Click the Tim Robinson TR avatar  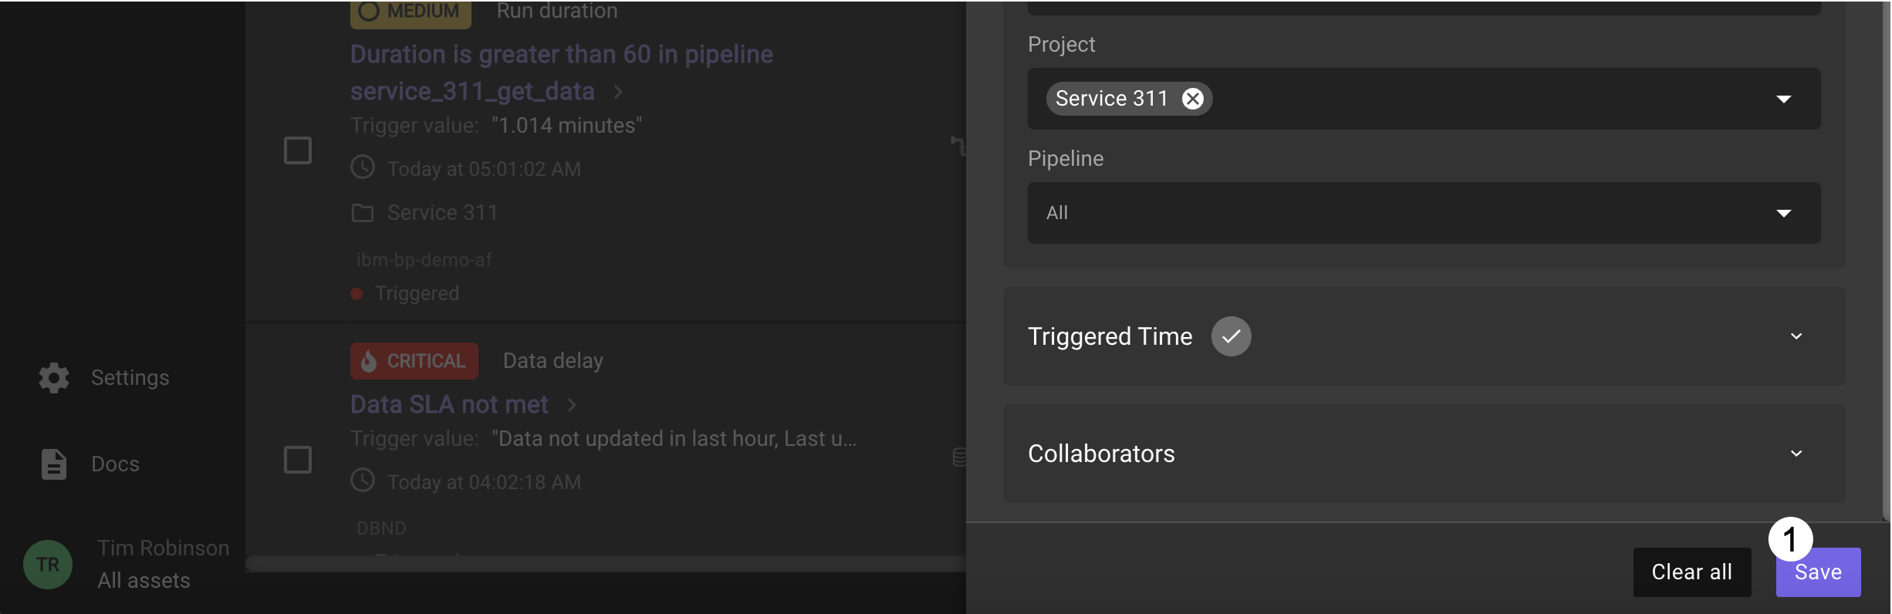pyautogui.click(x=48, y=565)
